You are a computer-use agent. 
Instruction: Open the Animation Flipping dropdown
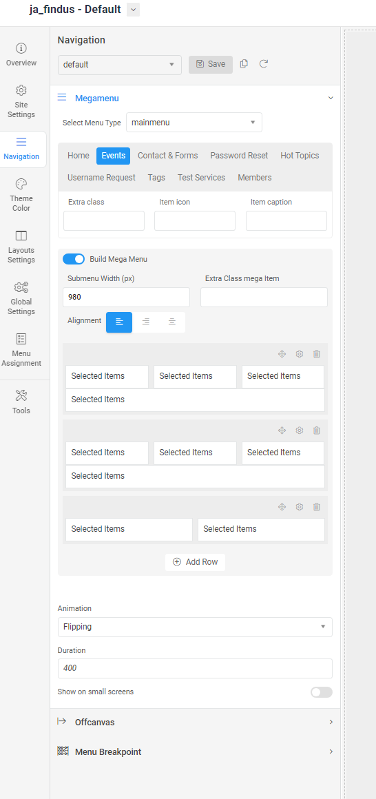[x=195, y=627]
